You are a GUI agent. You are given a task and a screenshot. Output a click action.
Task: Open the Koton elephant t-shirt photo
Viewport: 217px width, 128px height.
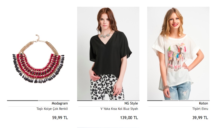coord(178,53)
